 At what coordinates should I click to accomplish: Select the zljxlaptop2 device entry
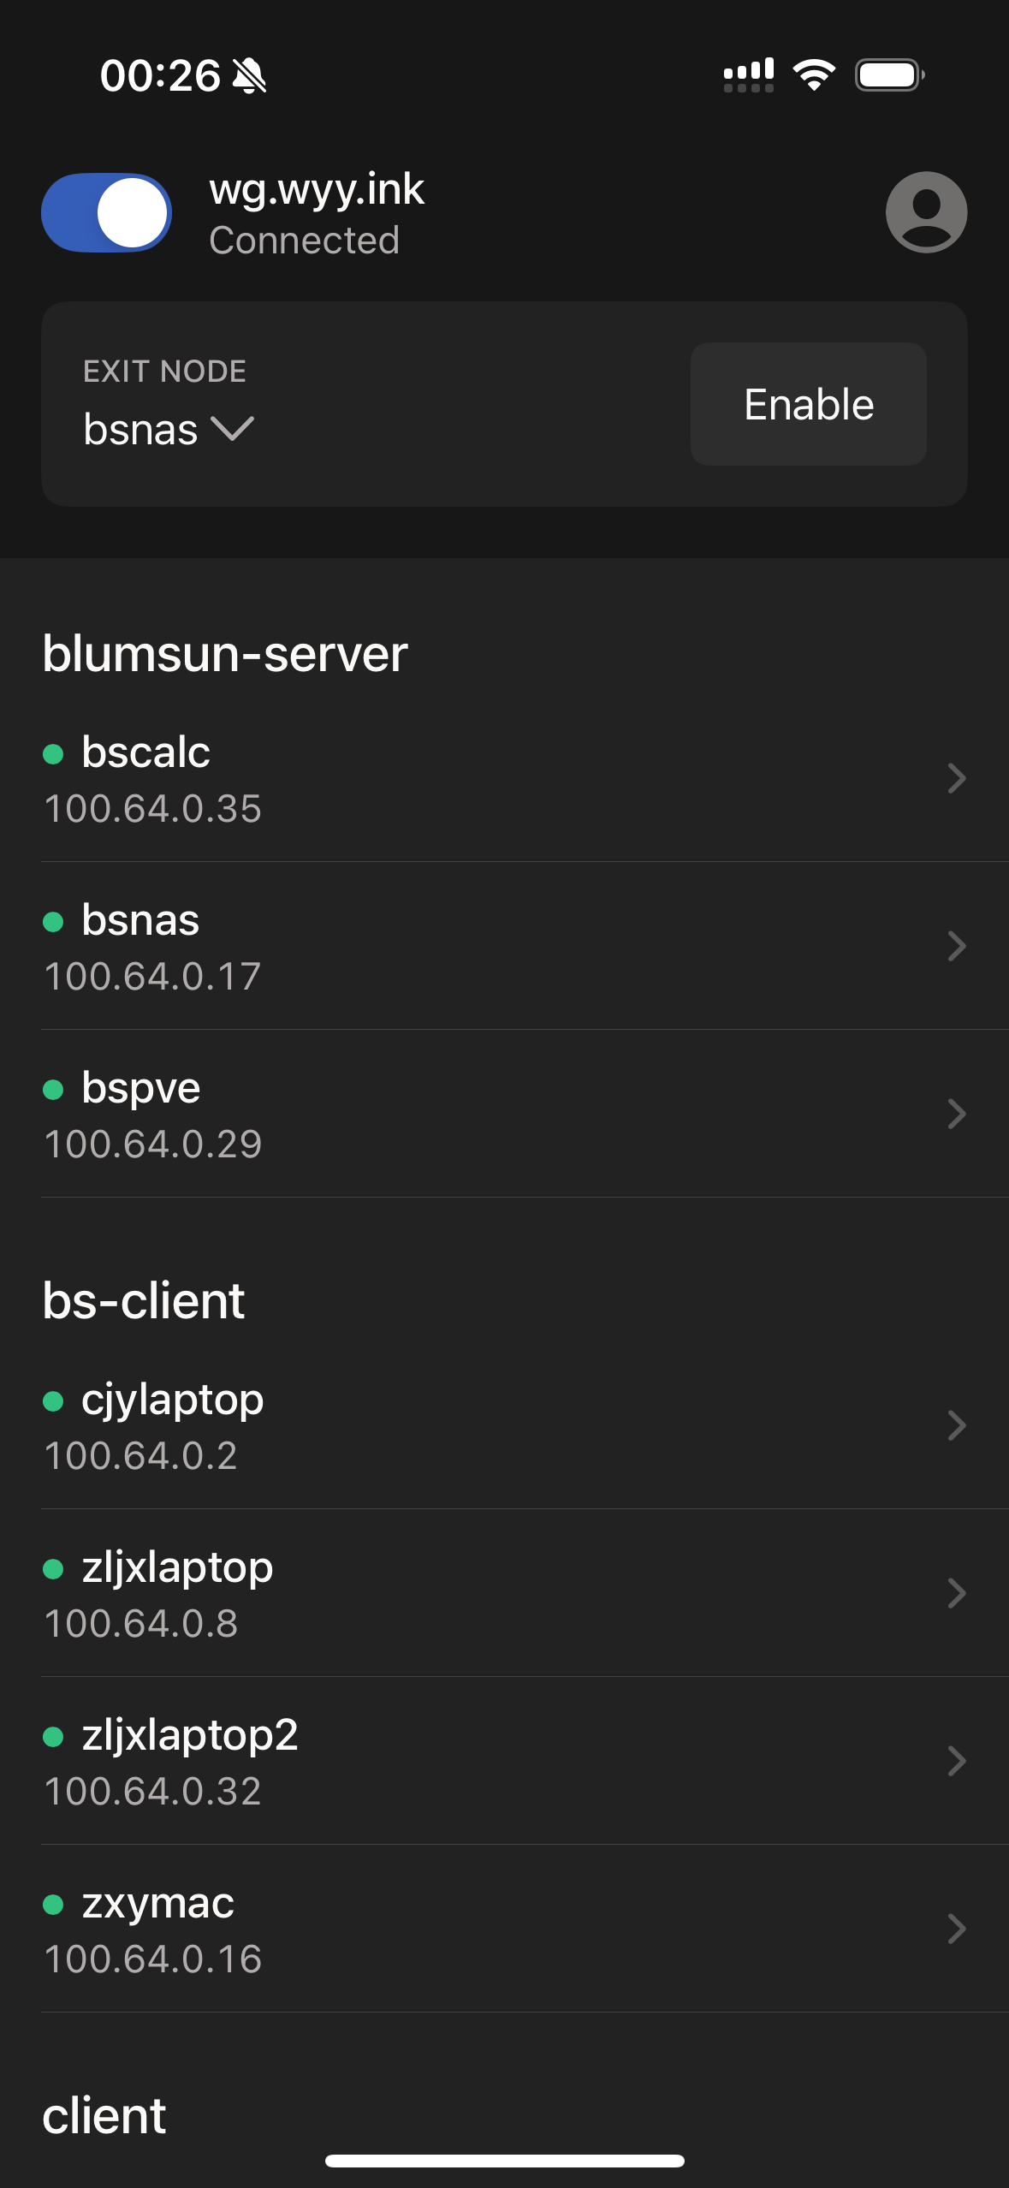[x=504, y=1761]
